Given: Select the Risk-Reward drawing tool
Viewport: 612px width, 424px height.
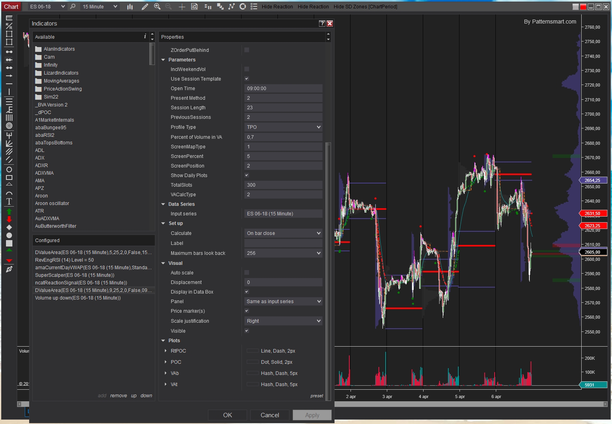Looking at the screenshot, I should click(9, 26).
